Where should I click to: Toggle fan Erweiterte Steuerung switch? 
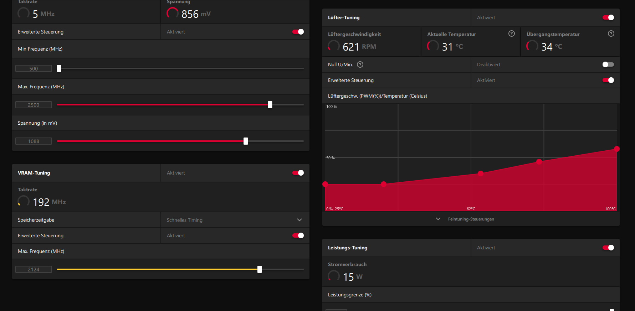(x=608, y=80)
